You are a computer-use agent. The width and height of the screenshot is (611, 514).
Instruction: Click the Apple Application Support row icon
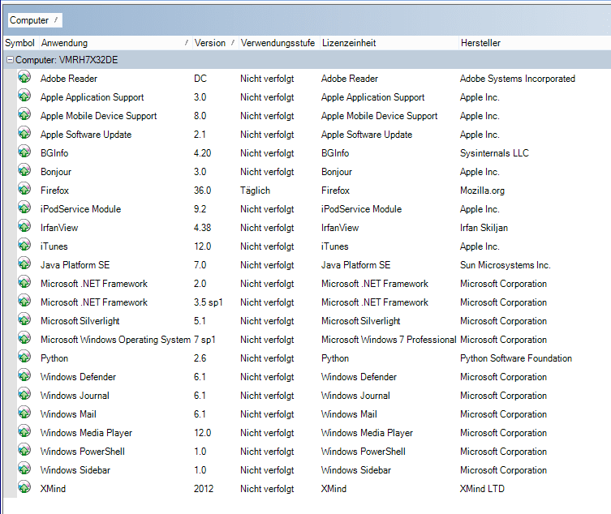tap(24, 96)
